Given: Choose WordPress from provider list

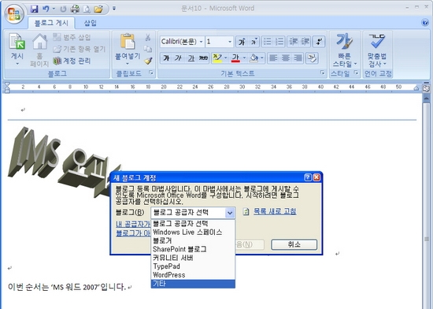Looking at the screenshot, I should [x=193, y=275].
